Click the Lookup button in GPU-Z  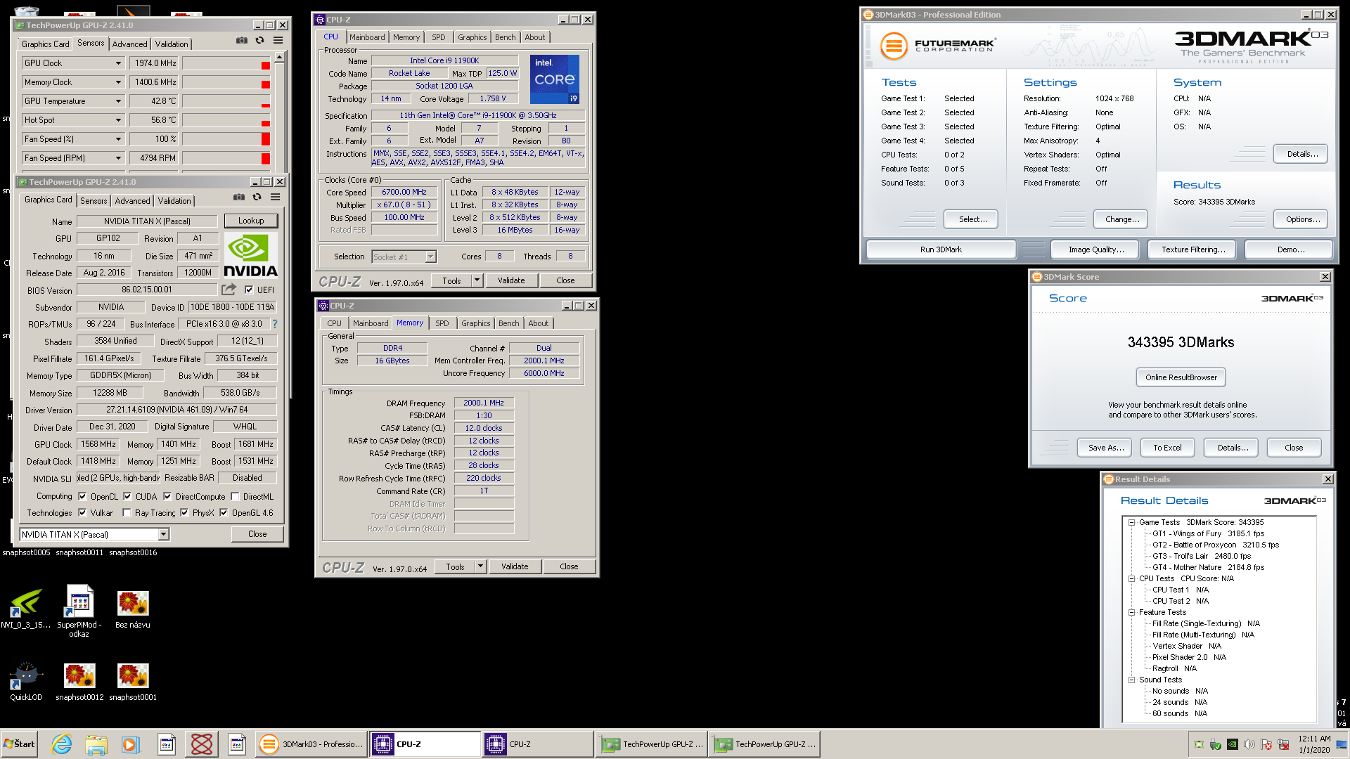[x=251, y=221]
